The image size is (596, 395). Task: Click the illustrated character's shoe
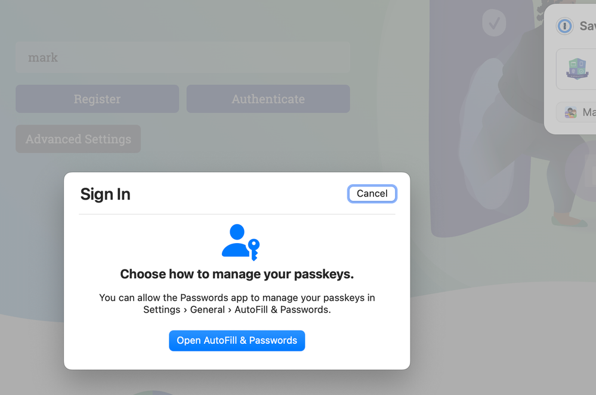pyautogui.click(x=569, y=220)
